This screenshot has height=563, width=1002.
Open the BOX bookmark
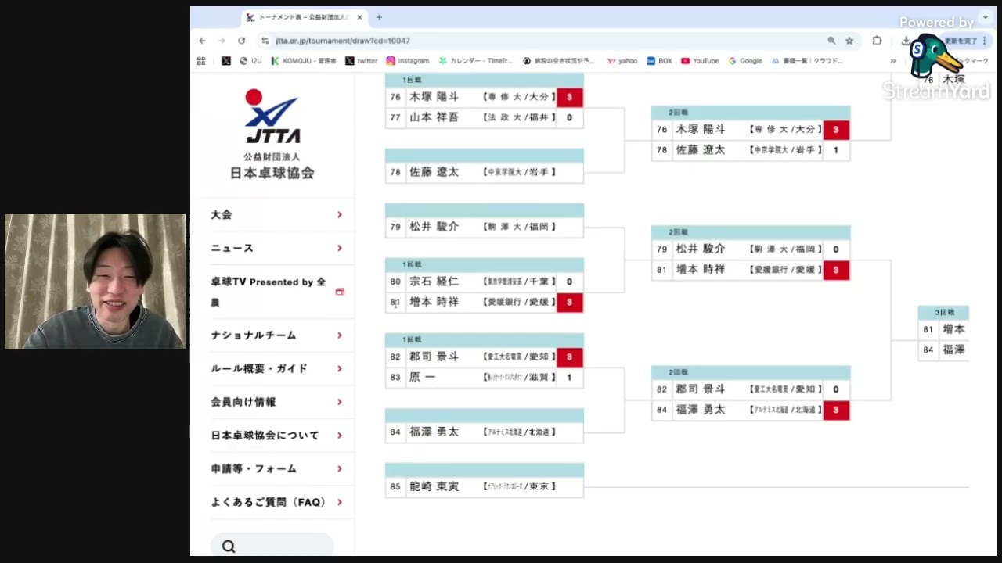pos(659,60)
